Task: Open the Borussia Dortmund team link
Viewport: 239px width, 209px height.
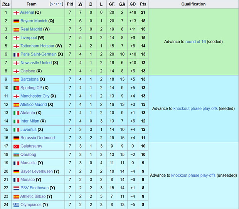Action: tap(37, 138)
